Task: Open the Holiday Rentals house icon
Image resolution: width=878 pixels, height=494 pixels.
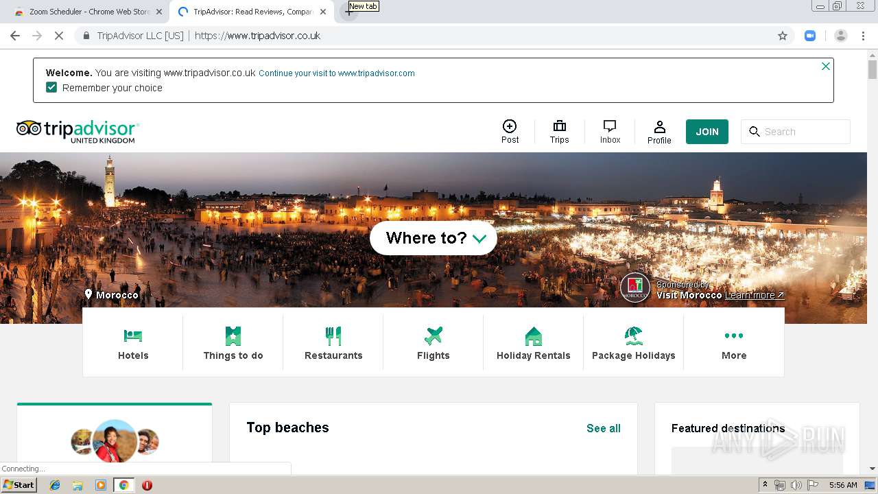Action: 534,336
